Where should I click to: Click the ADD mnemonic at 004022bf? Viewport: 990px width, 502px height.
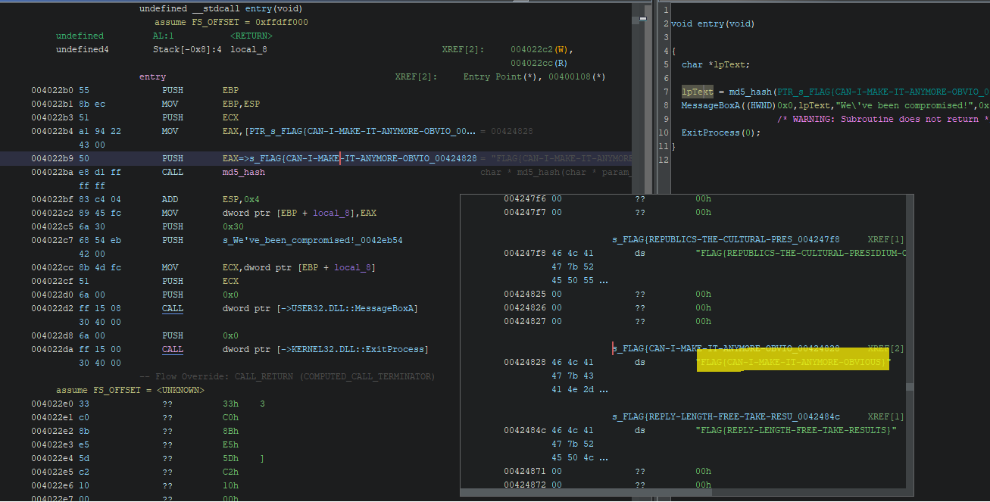(x=170, y=199)
